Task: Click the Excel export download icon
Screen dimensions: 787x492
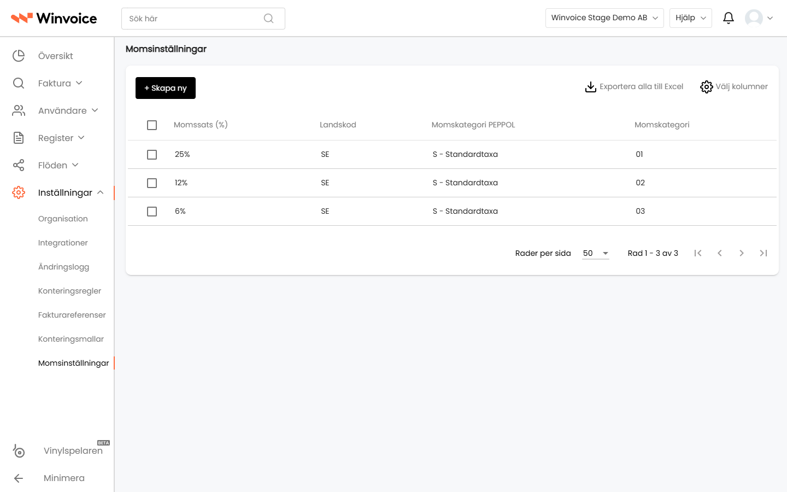Action: point(591,87)
